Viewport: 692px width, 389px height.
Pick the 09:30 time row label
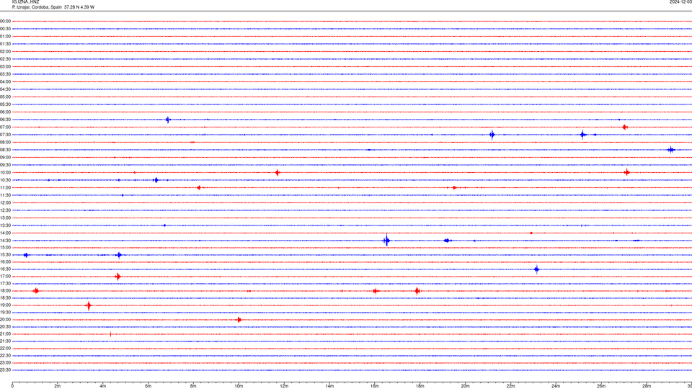point(5,165)
